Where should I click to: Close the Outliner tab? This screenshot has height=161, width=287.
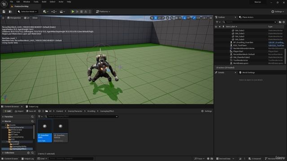(235, 17)
